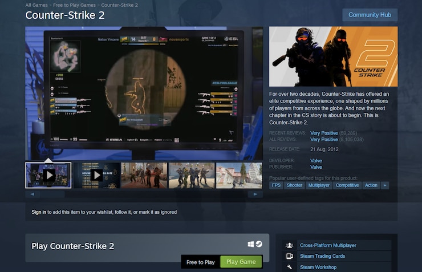Screen dimensions: 422x272
Task: Click the Steam Workshop wrench icon
Action: (x=290, y=267)
